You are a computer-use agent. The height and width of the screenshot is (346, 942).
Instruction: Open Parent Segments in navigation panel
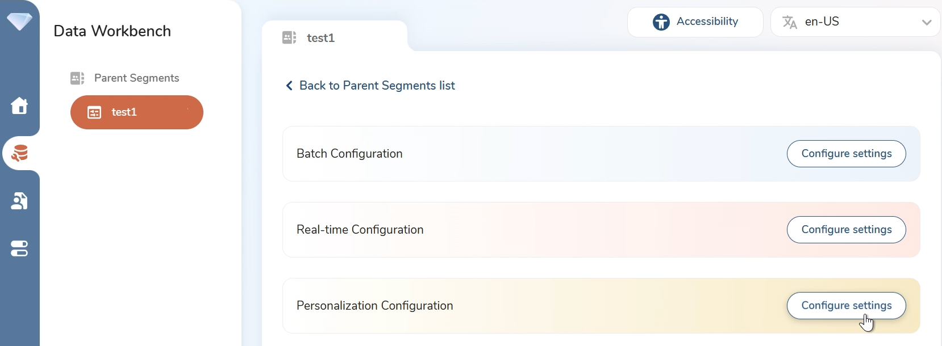[136, 78]
